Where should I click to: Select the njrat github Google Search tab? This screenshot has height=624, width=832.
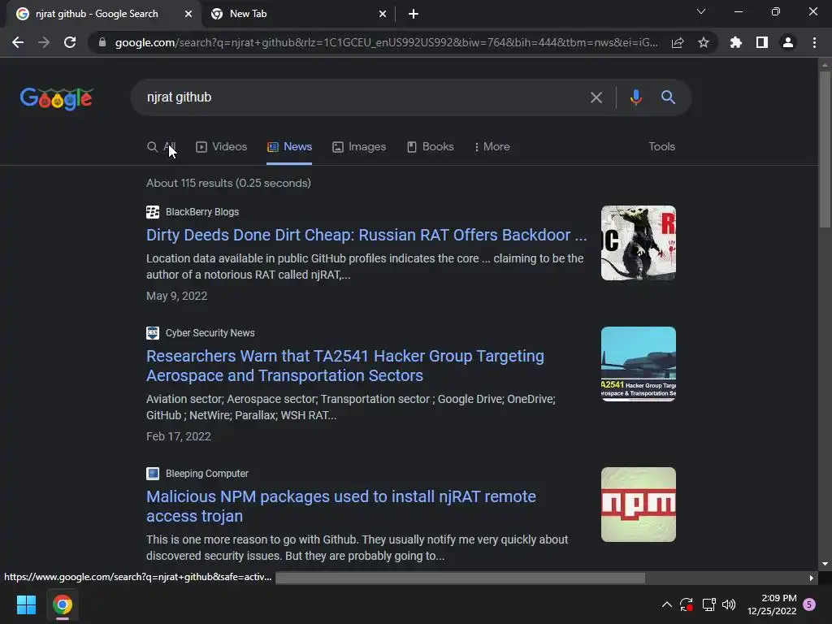click(x=103, y=15)
